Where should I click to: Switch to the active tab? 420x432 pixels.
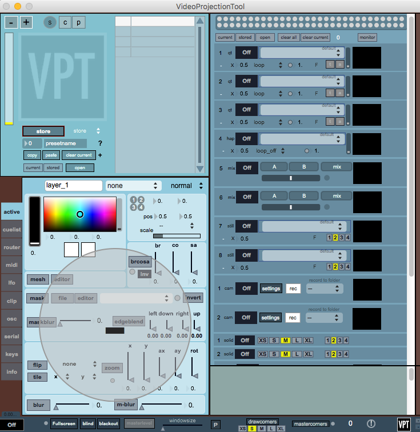click(11, 212)
